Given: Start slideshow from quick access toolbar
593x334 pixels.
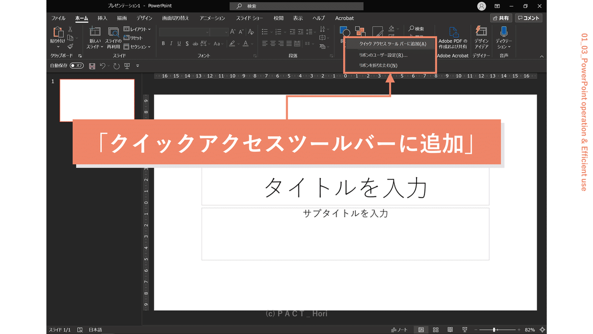Looking at the screenshot, I should 127,65.
